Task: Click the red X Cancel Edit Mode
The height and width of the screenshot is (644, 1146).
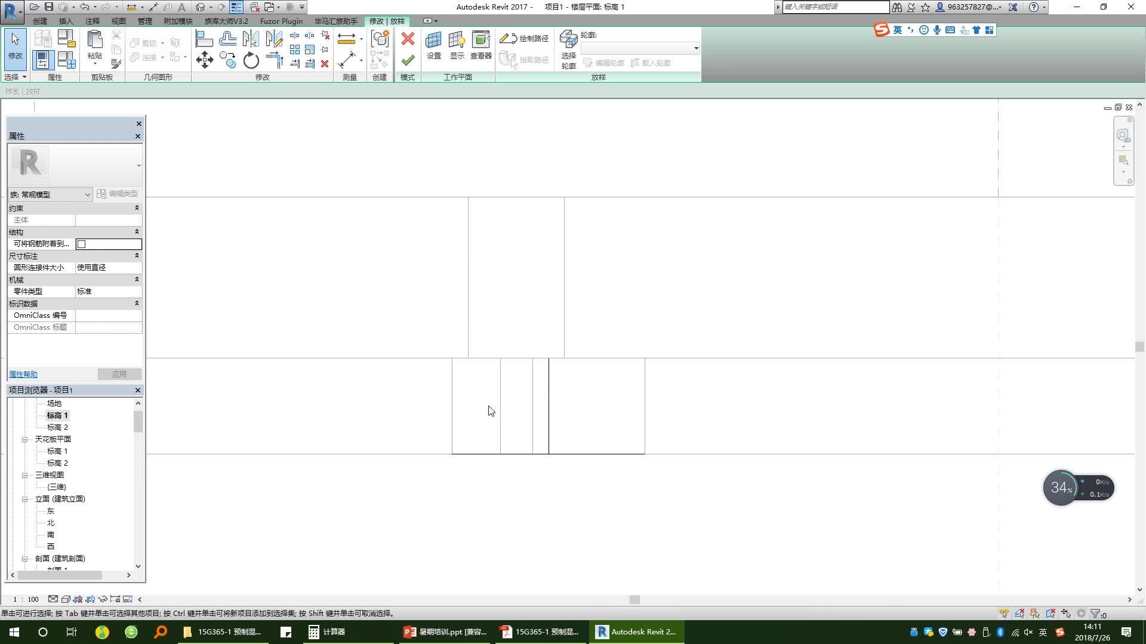Action: click(x=408, y=39)
